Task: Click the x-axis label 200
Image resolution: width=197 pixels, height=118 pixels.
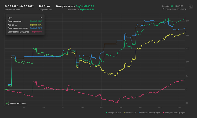Action: tap(82, 107)
